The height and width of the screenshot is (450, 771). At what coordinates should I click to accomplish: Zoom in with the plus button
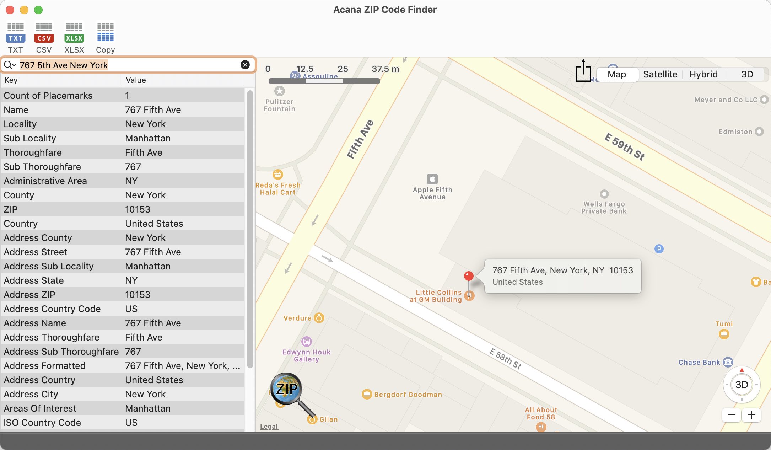click(751, 415)
